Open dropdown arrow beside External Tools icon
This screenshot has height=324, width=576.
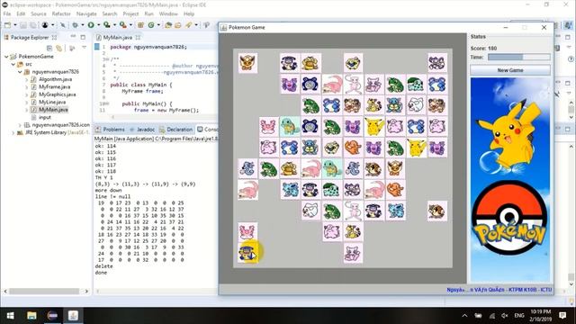[130, 25]
